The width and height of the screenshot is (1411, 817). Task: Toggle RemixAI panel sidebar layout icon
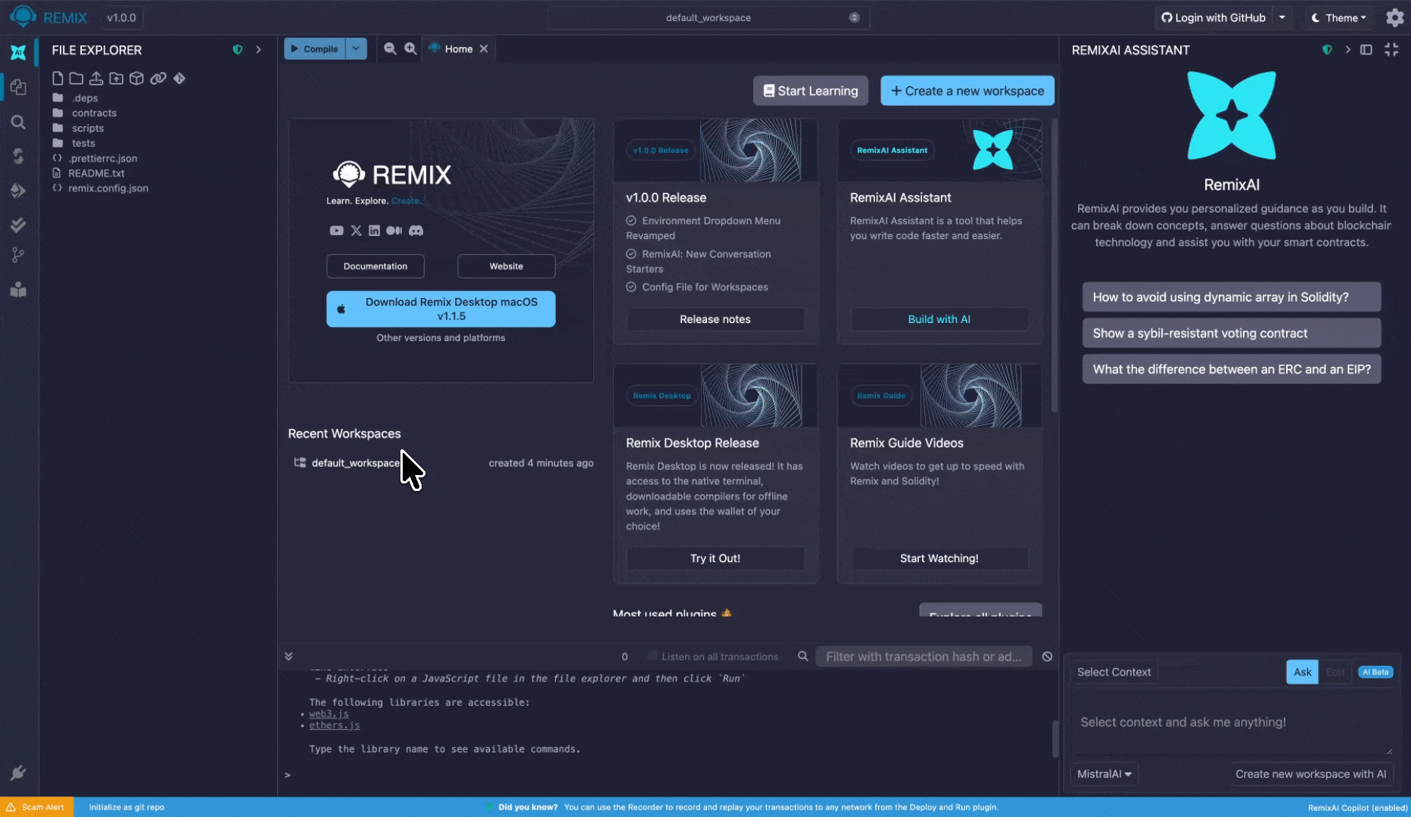point(1366,50)
